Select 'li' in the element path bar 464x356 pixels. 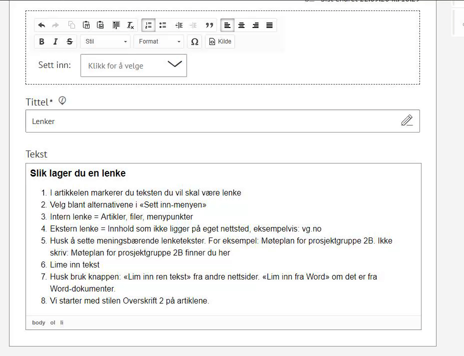tap(62, 322)
